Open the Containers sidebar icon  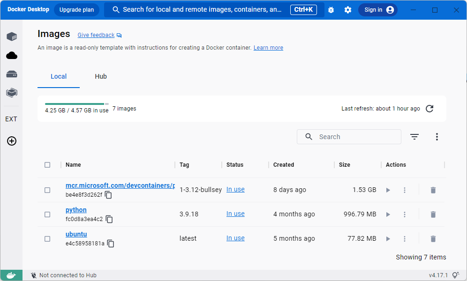point(12,37)
